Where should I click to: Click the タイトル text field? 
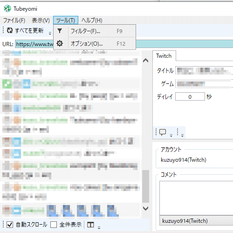(204, 70)
